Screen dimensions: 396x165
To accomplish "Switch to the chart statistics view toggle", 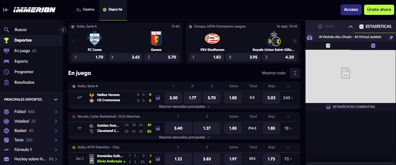I will (x=373, y=46).
